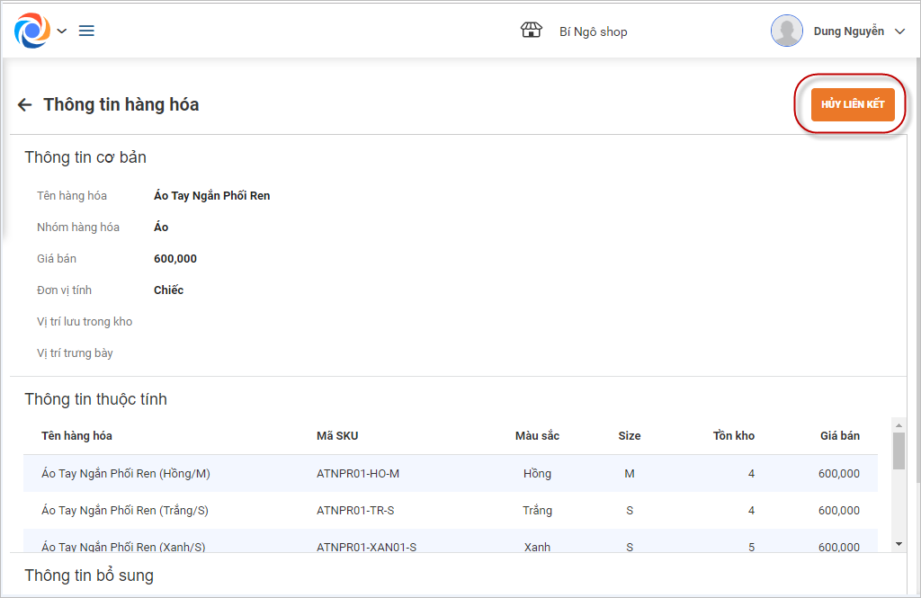Click the Mã SKU column header
Viewport: 921px width, 598px height.
(337, 436)
